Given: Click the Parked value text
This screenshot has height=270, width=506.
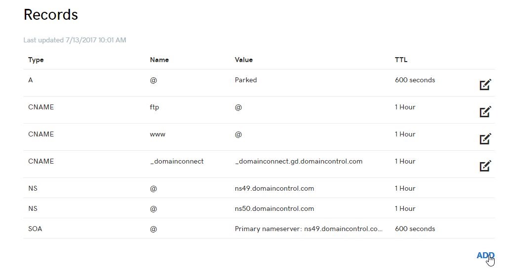Looking at the screenshot, I should tap(245, 80).
